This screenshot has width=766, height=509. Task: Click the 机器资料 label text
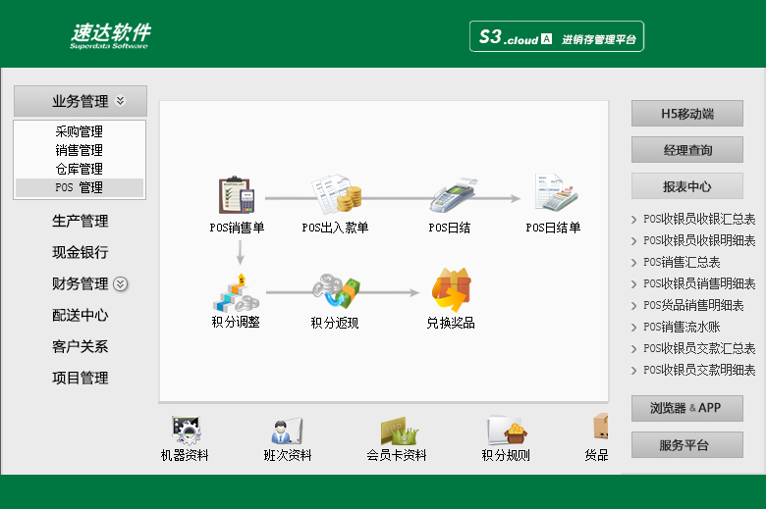pos(185,455)
